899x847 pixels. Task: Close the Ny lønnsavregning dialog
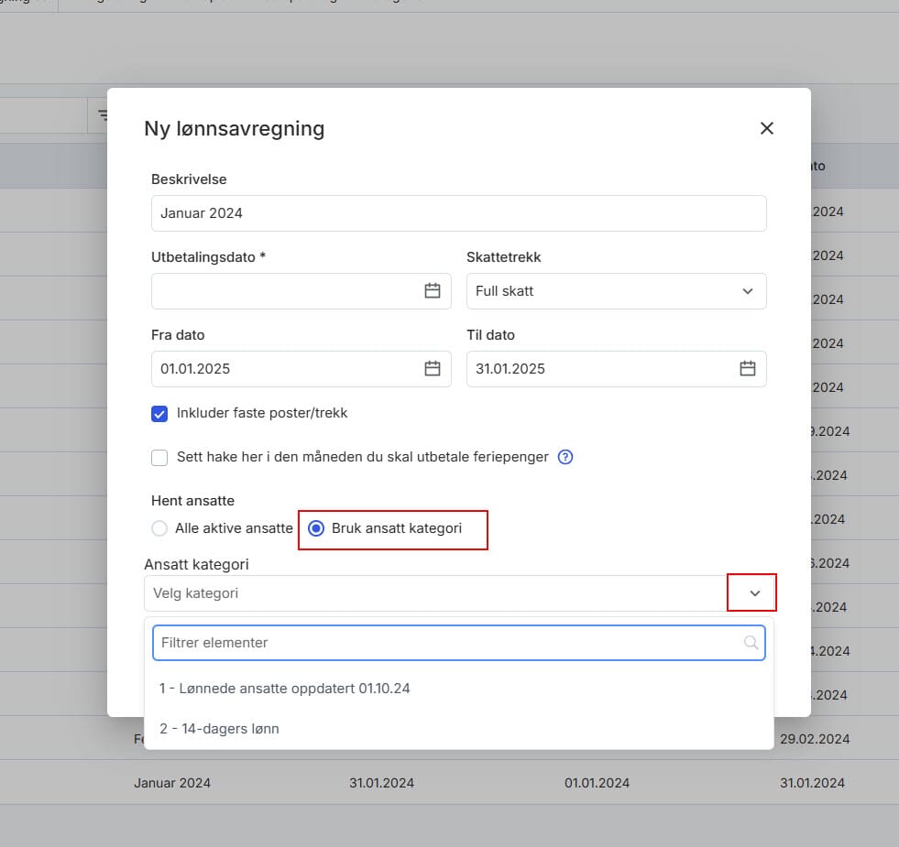click(x=767, y=129)
